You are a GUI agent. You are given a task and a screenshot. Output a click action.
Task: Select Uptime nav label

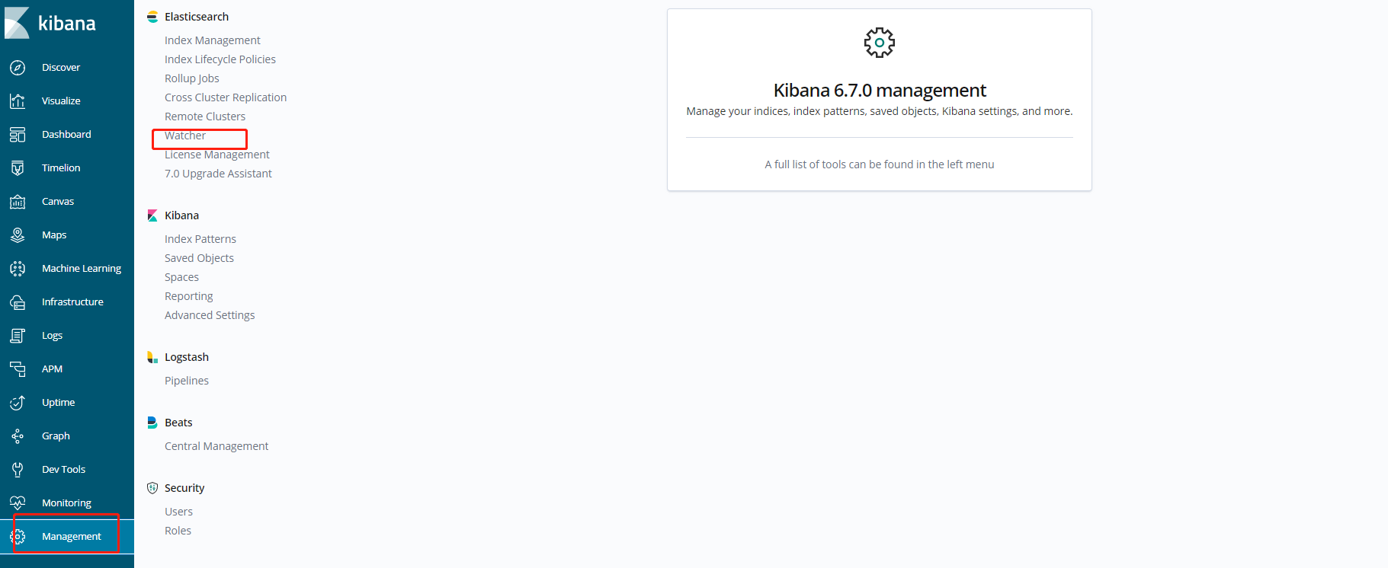58,403
